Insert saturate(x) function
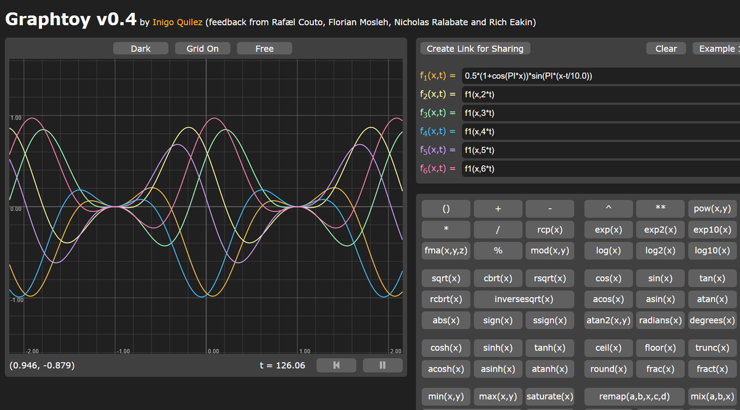740x410 pixels. [x=549, y=396]
